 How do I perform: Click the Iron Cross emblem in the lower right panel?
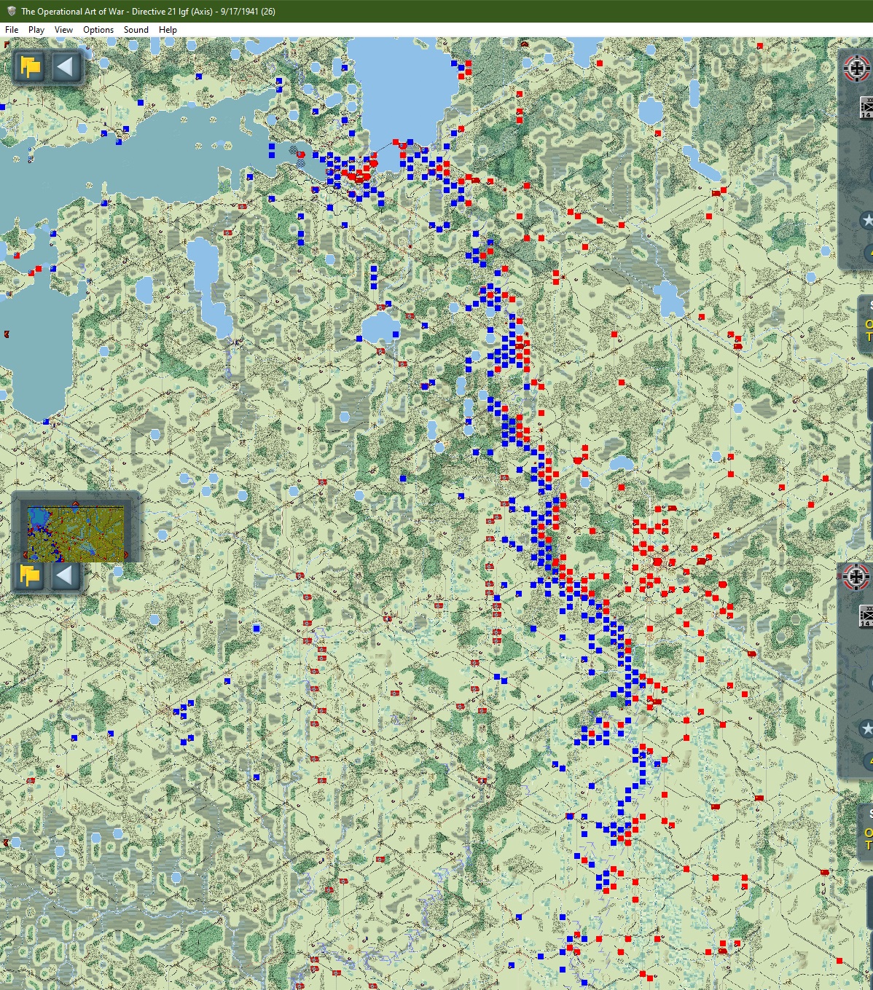[x=856, y=577]
